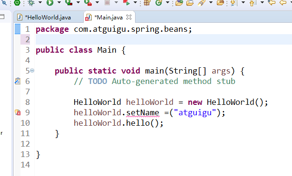
Task: Click String[] args parameter in main
Action: pyautogui.click(x=199, y=71)
